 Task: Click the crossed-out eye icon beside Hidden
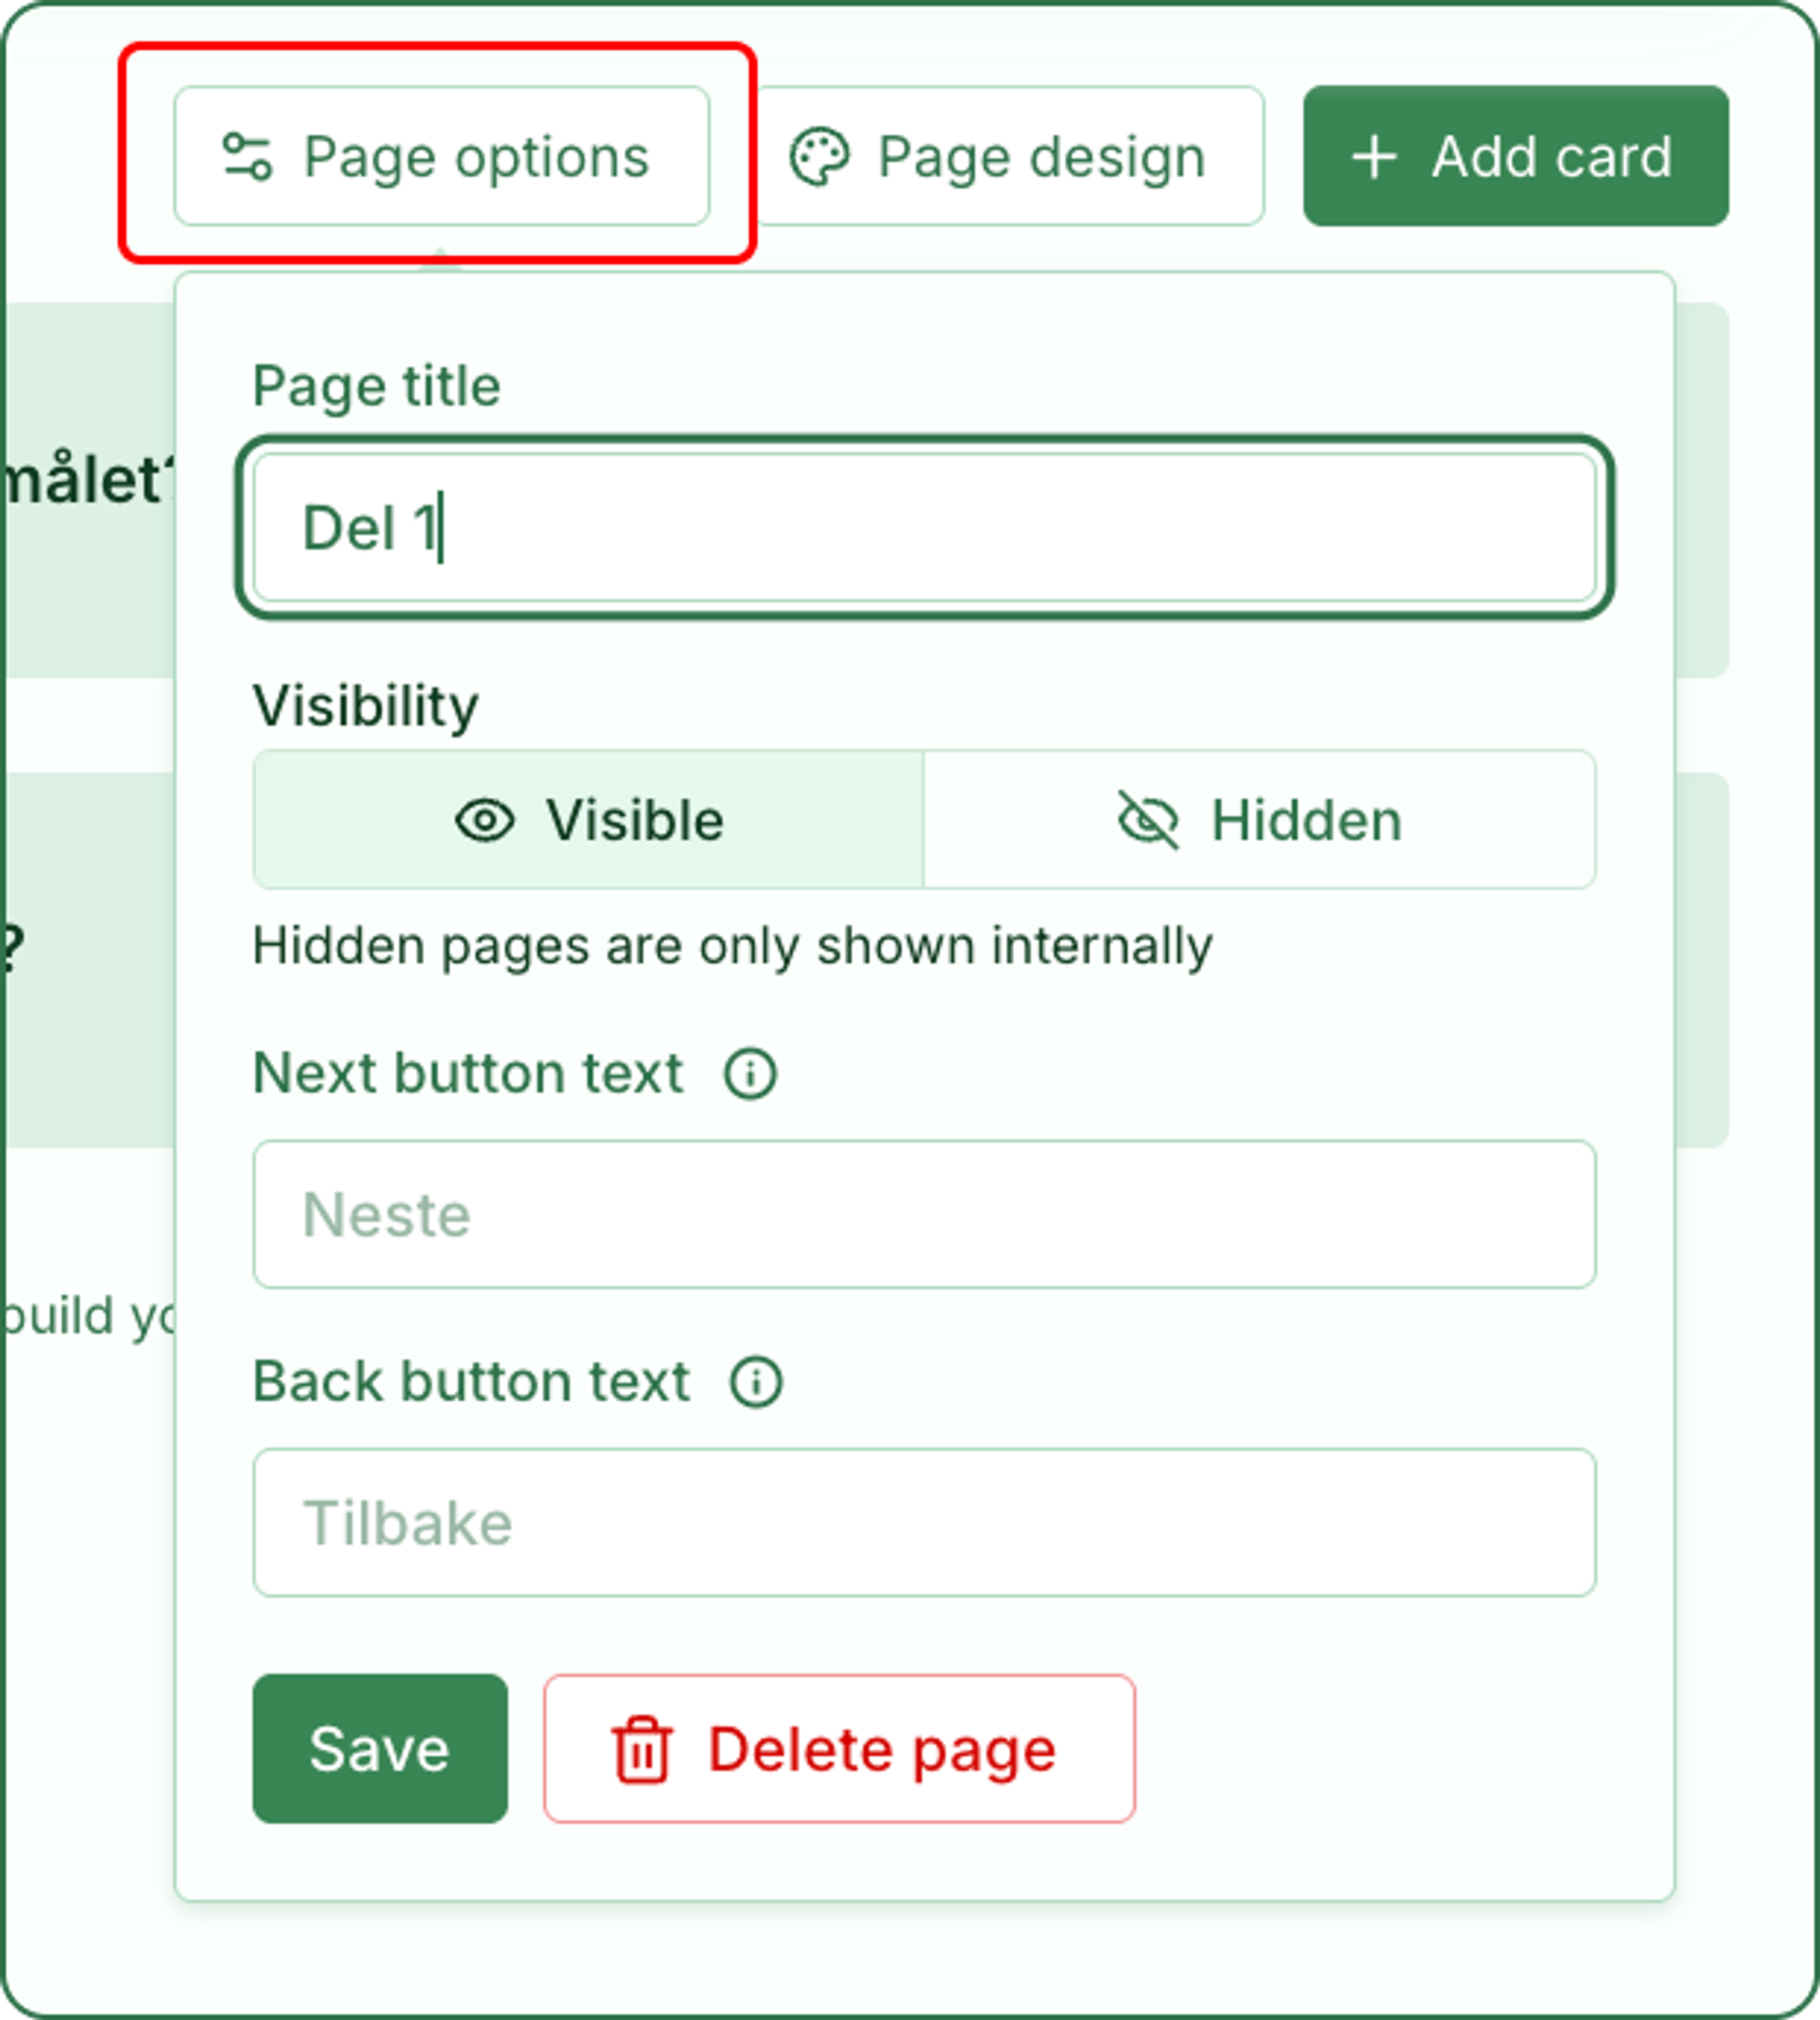[1148, 821]
